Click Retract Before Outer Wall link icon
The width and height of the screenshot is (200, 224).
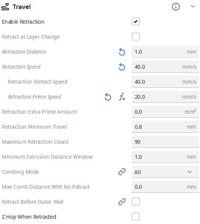(x=122, y=202)
